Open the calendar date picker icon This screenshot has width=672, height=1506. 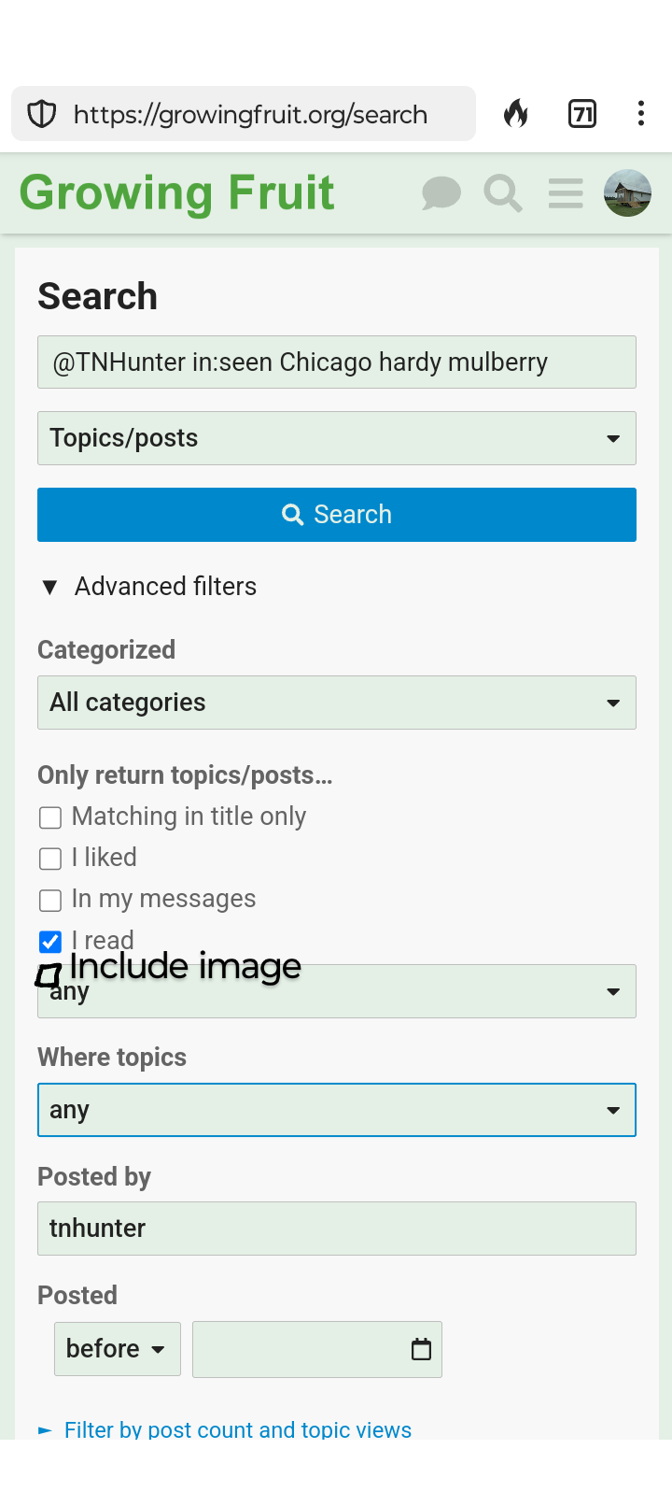(x=421, y=1349)
